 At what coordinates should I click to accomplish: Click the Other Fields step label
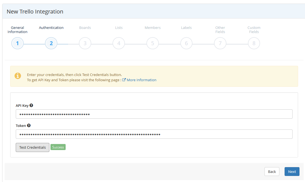[x=220, y=29]
